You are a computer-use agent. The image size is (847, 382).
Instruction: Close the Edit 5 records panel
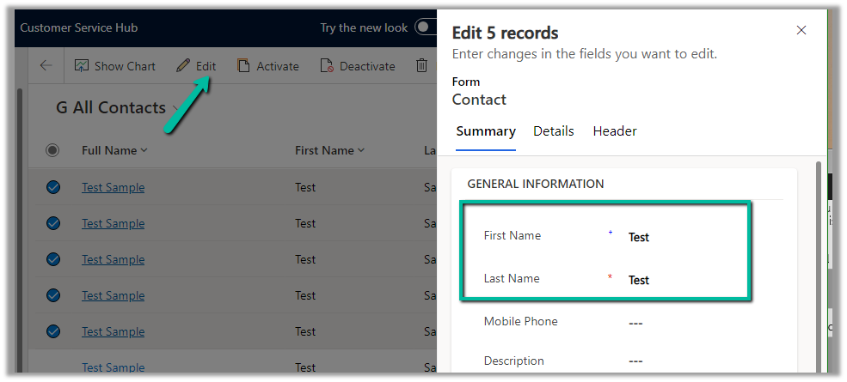pos(801,30)
